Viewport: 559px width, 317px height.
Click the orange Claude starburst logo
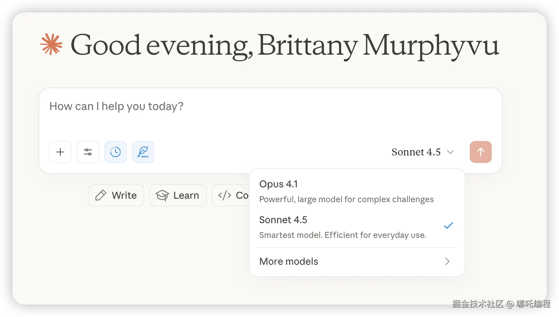[x=51, y=44]
